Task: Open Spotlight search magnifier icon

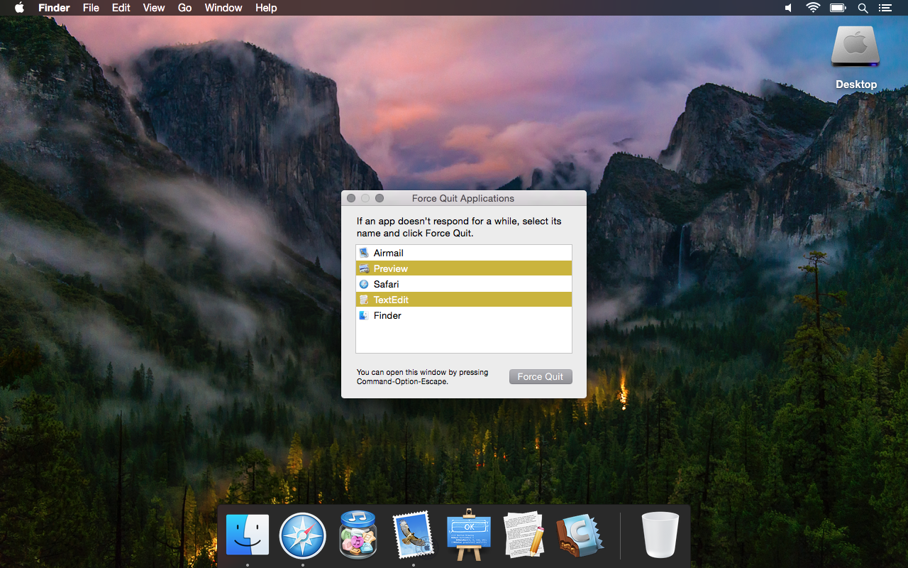Action: coord(863,8)
